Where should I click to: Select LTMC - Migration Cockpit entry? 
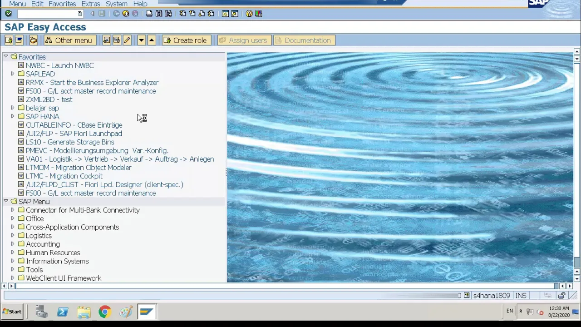click(64, 176)
